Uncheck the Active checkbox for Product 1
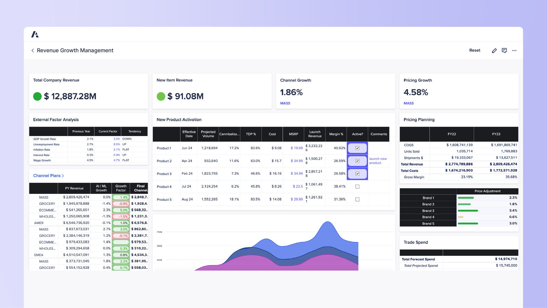The height and width of the screenshot is (308, 547). click(357, 148)
